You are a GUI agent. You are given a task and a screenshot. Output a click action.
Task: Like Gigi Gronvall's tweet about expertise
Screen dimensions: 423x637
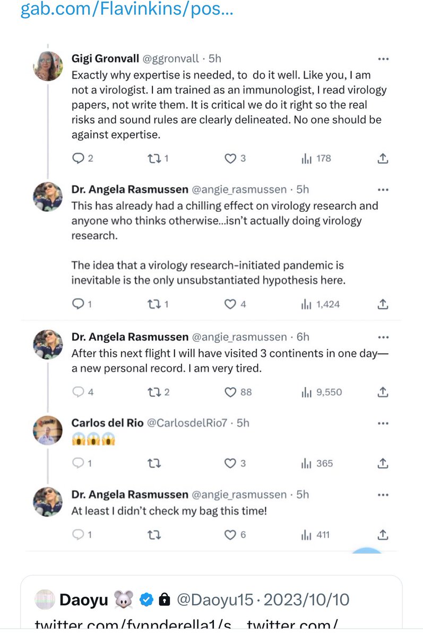point(230,158)
